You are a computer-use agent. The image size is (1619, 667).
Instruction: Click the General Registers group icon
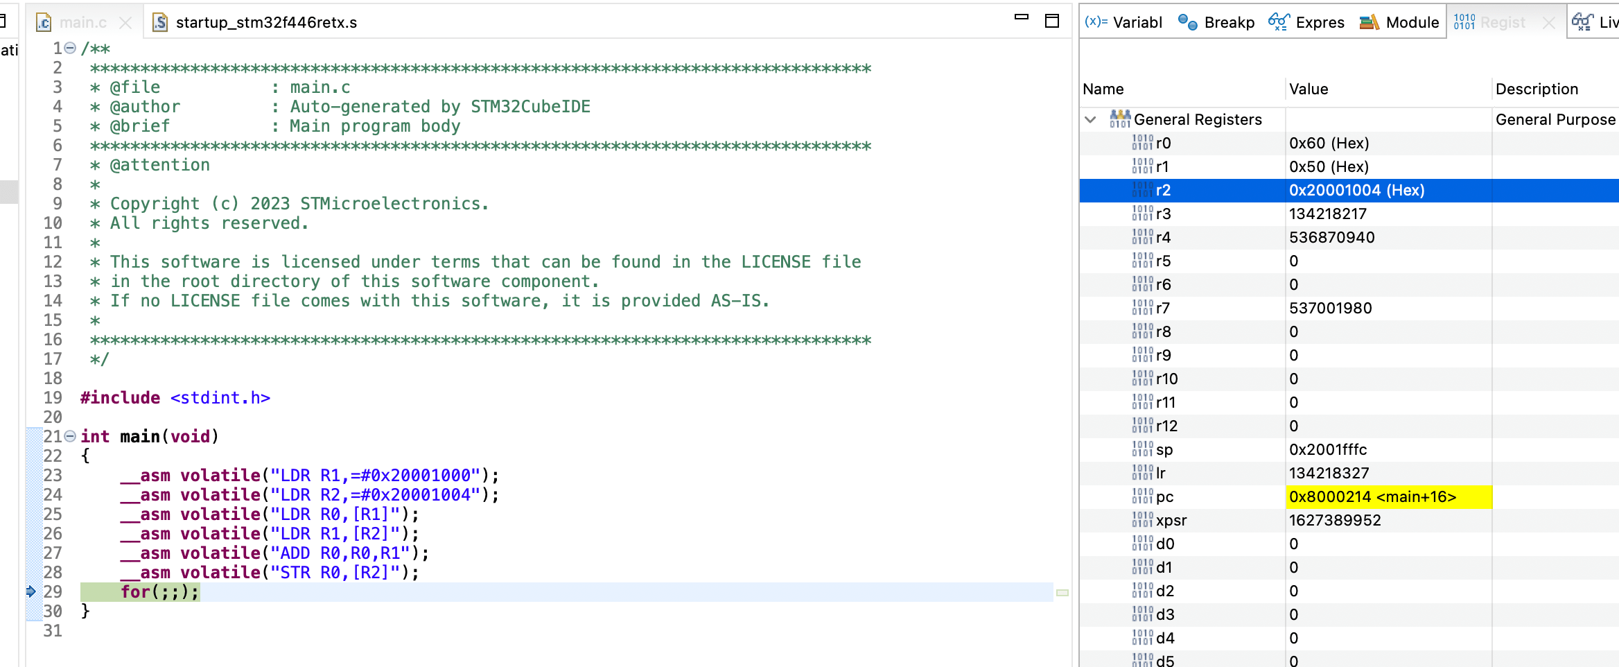point(1120,119)
